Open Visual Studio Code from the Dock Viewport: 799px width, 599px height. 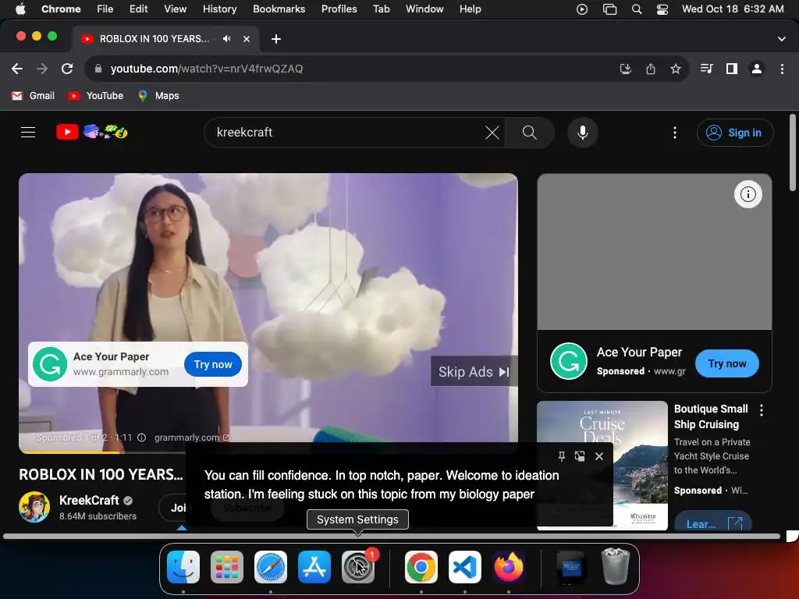click(x=465, y=567)
